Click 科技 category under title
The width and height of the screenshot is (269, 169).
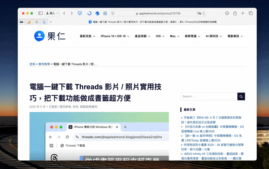coord(76,107)
